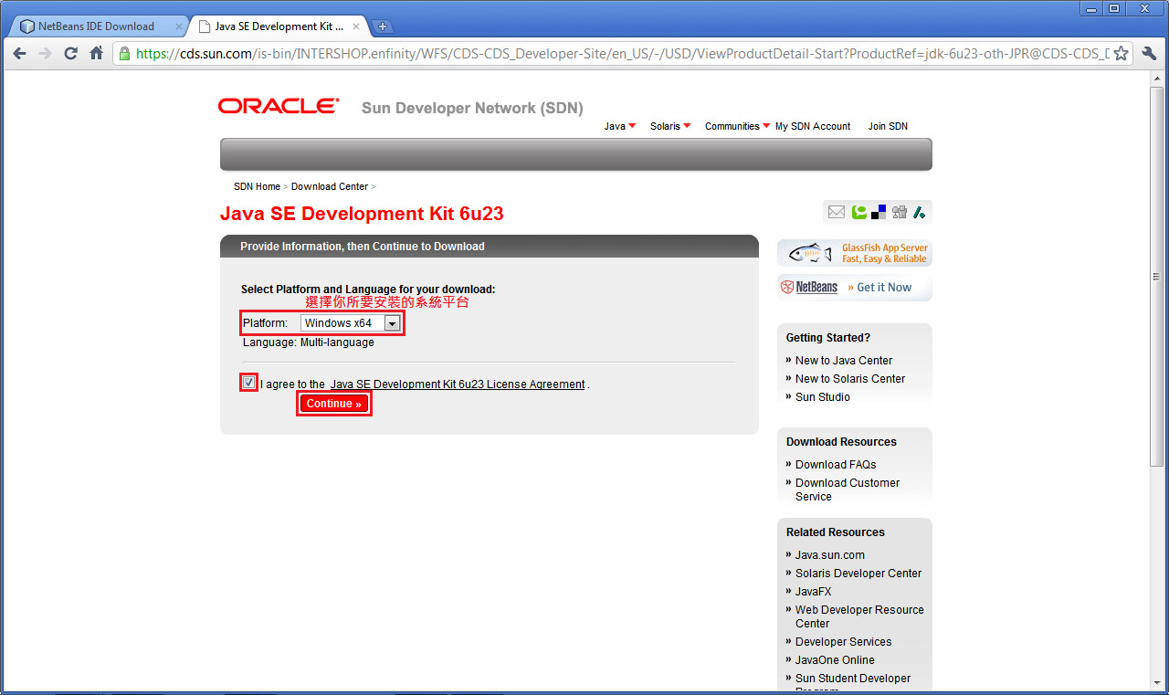The image size is (1169, 695).
Task: Click Sun Developer Network (SDN) title
Action: click(x=472, y=108)
